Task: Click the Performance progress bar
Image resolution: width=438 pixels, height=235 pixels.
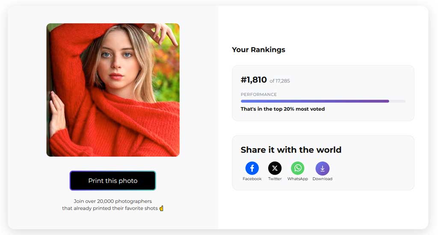Action: point(323,101)
